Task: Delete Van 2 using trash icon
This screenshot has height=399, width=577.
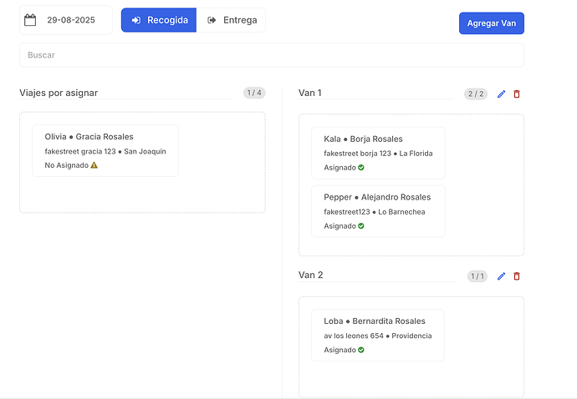Action: tap(517, 276)
